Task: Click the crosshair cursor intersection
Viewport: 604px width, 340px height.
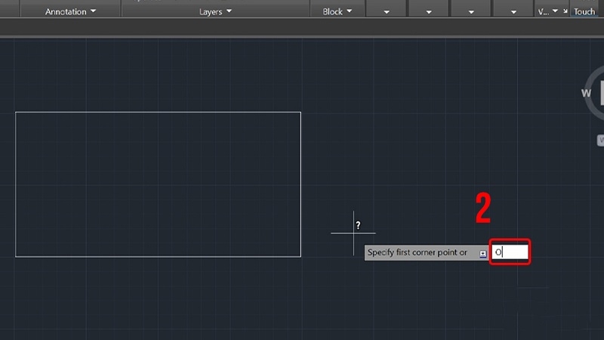Action: 353,233
